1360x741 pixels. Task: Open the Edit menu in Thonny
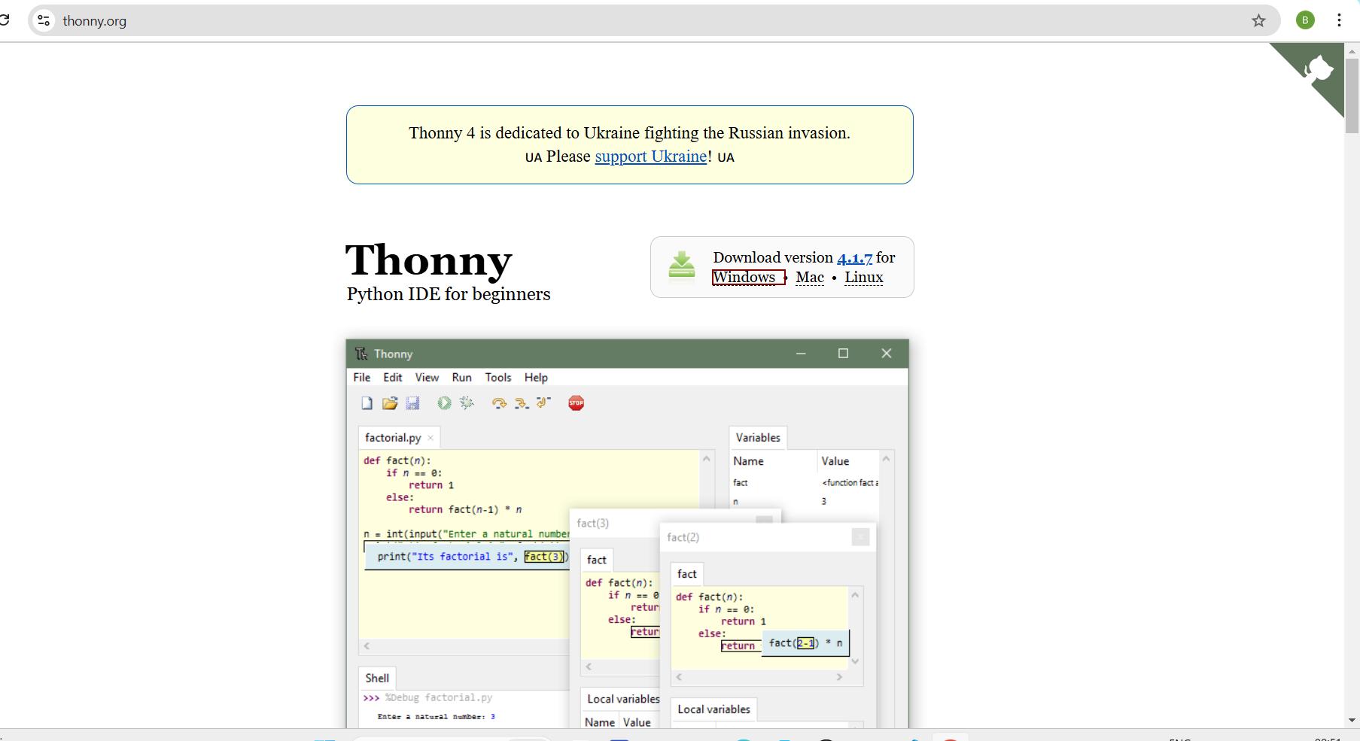pyautogui.click(x=393, y=378)
